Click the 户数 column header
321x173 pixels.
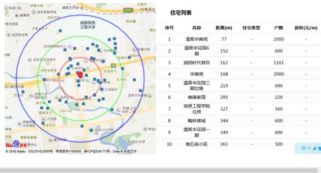pyautogui.click(x=279, y=28)
